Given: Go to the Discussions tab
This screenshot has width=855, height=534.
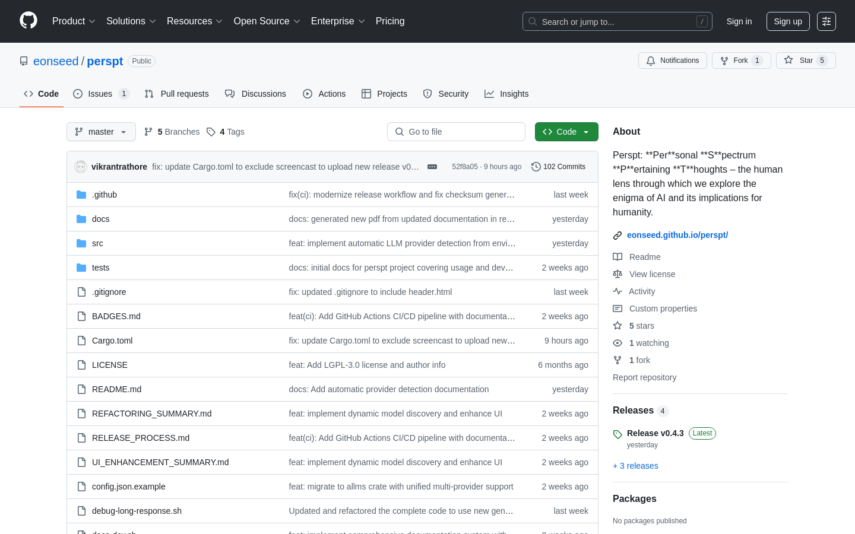Looking at the screenshot, I should point(255,94).
